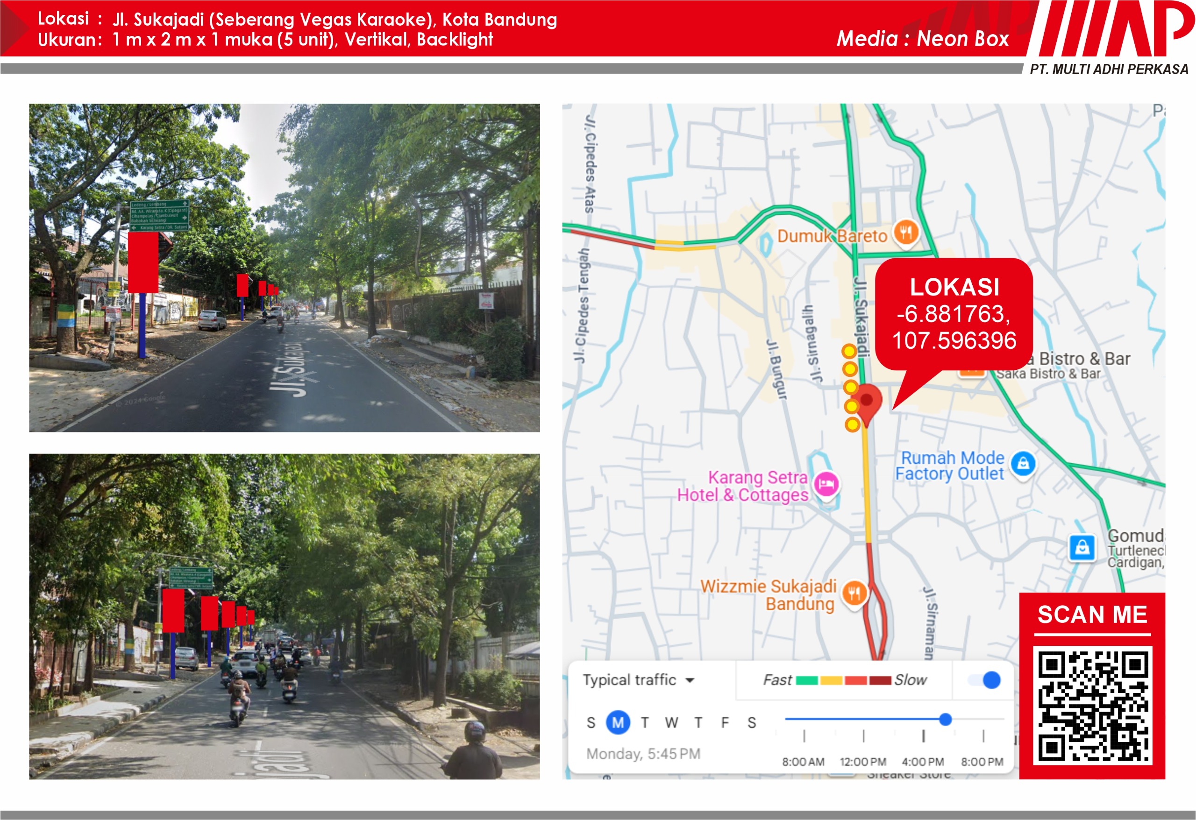Click the top street view photo
The width and height of the screenshot is (1196, 820).
point(284,268)
